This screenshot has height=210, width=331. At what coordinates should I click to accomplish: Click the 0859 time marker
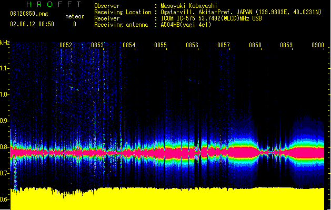(286, 45)
